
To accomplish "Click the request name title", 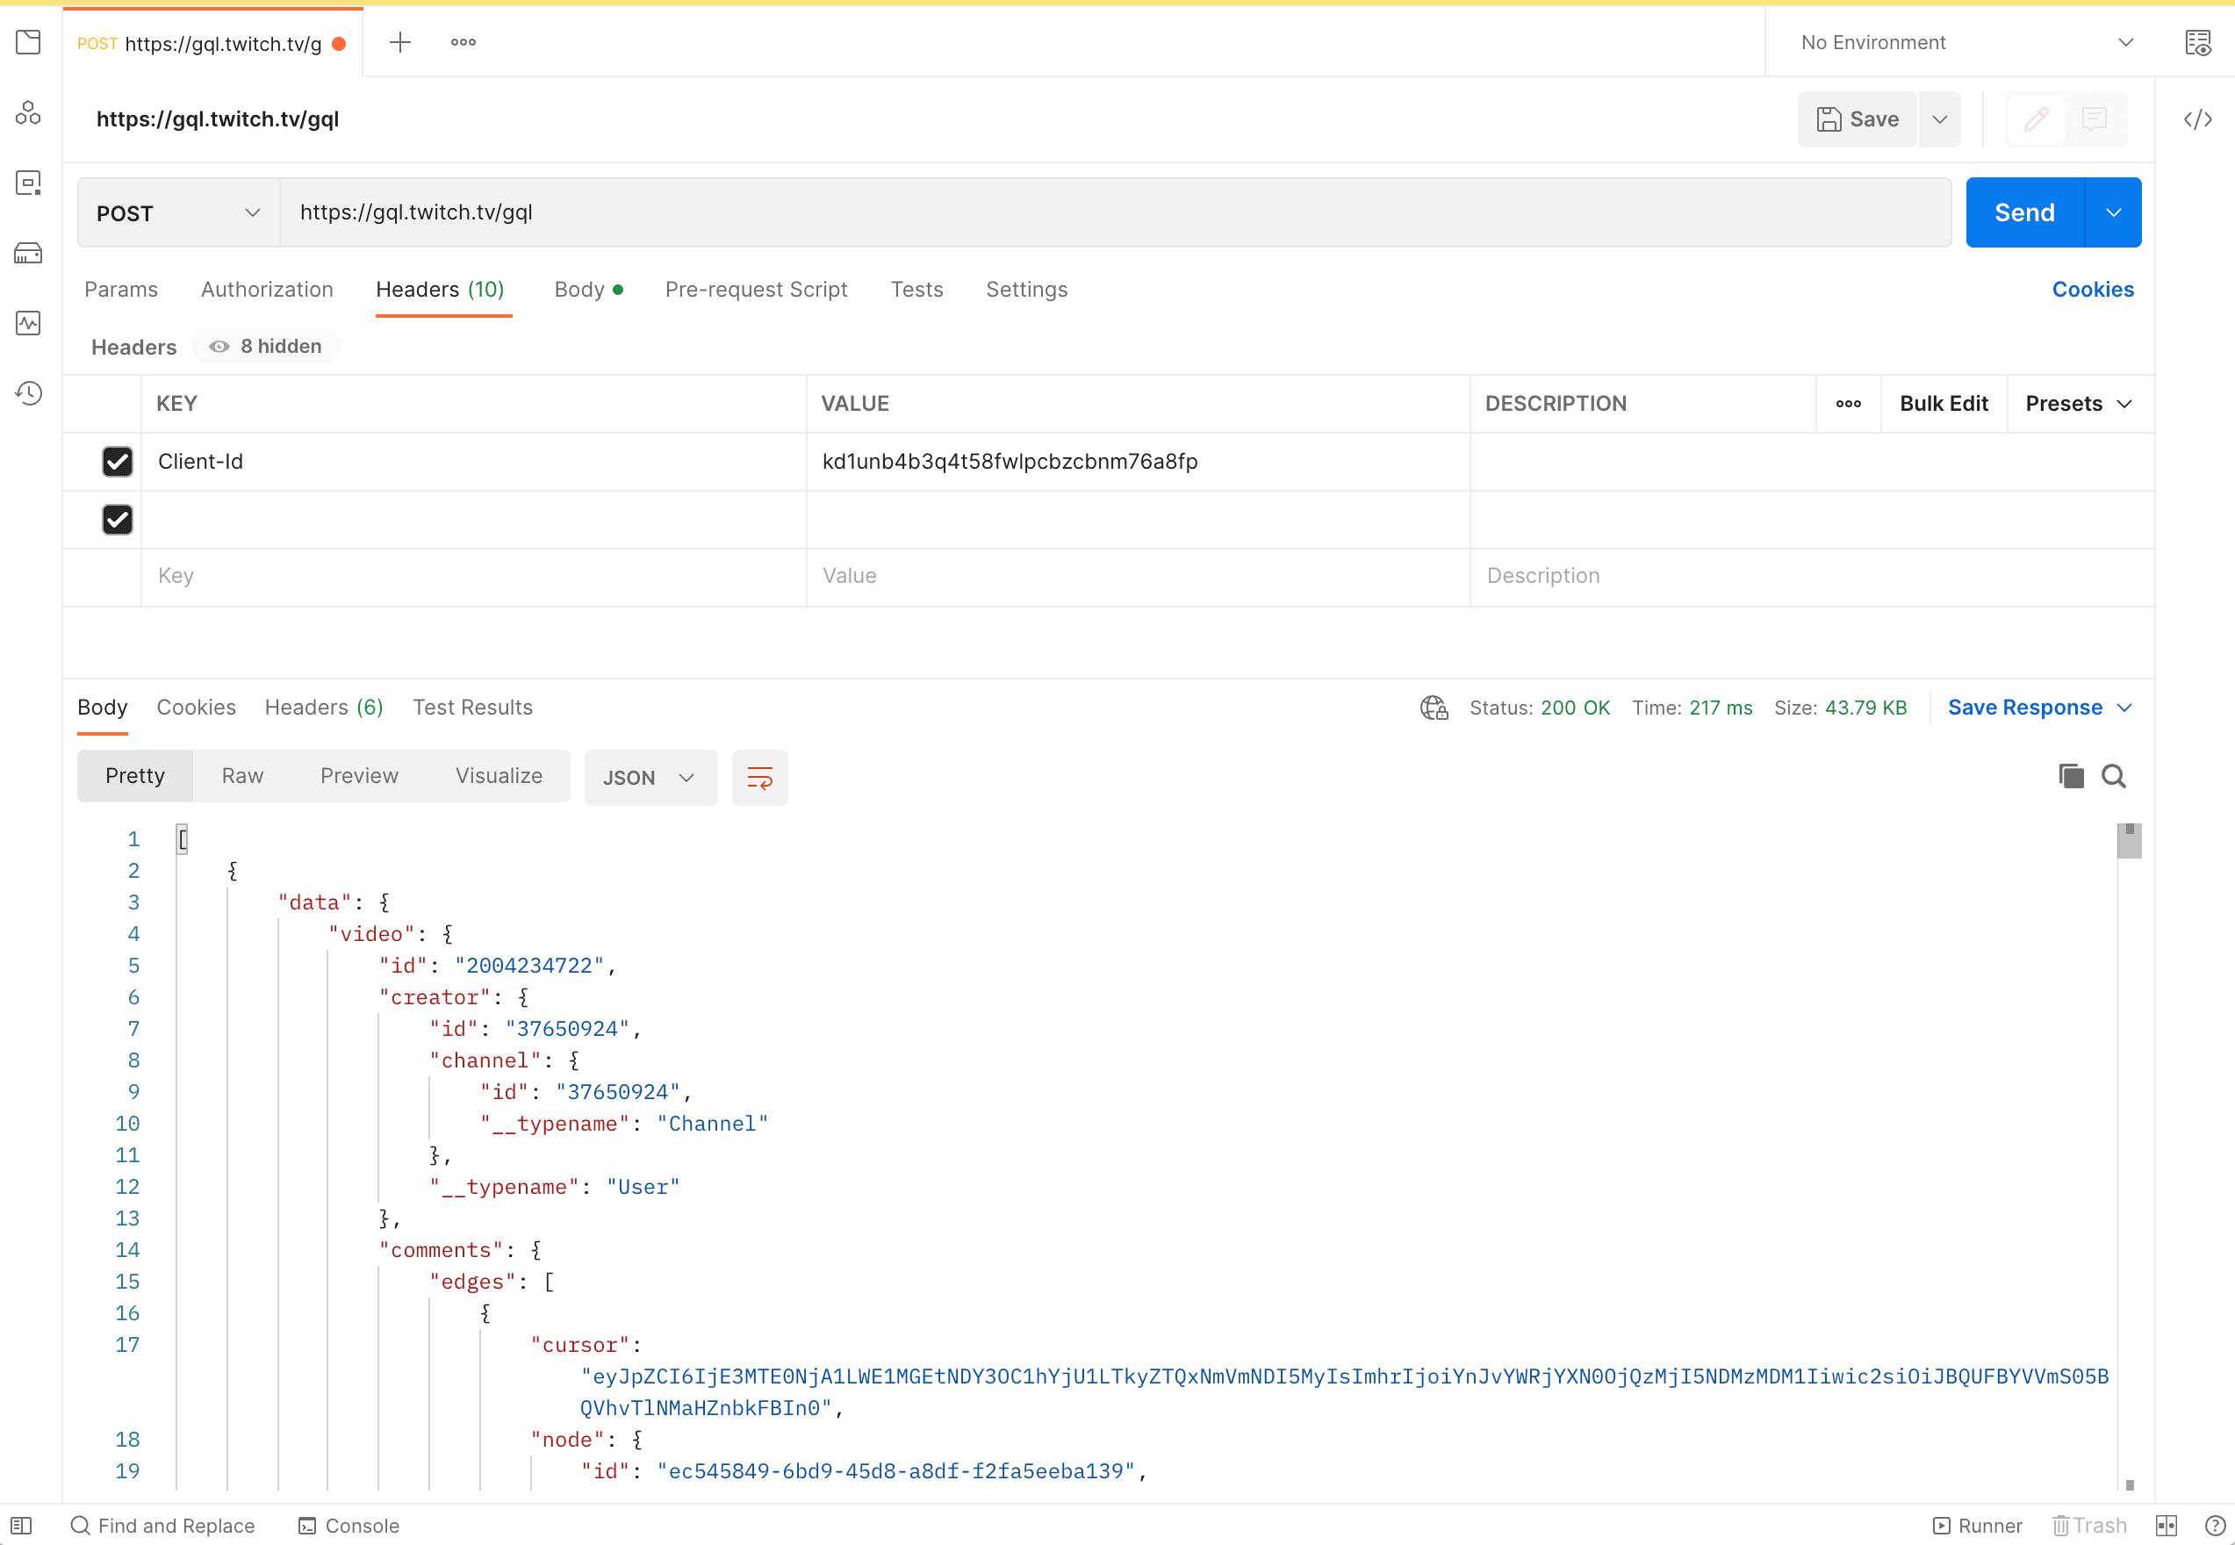I will click(218, 119).
